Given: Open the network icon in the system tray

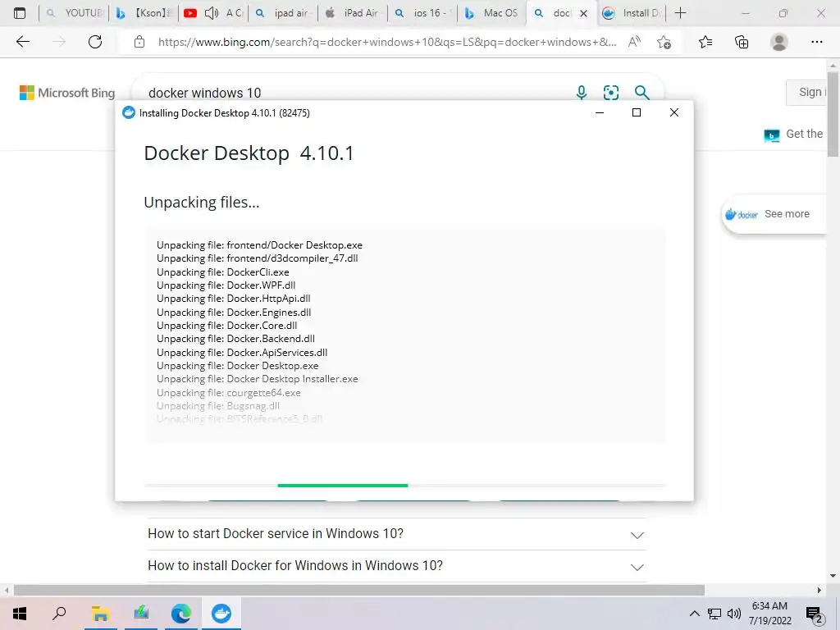Looking at the screenshot, I should [x=714, y=614].
